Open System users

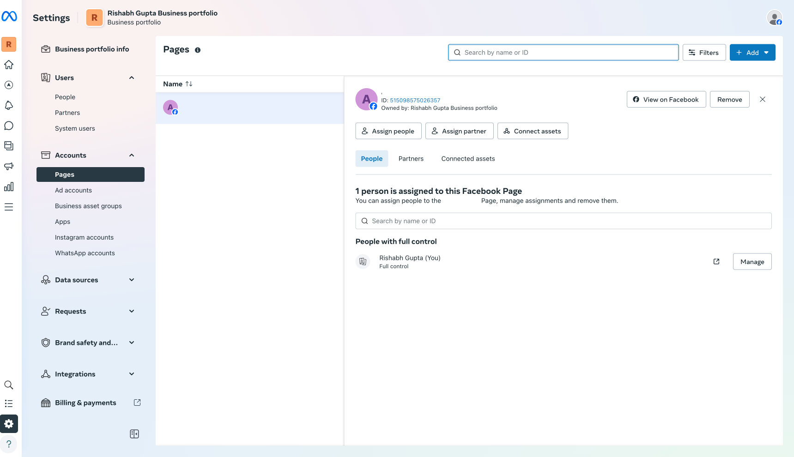(x=75, y=128)
